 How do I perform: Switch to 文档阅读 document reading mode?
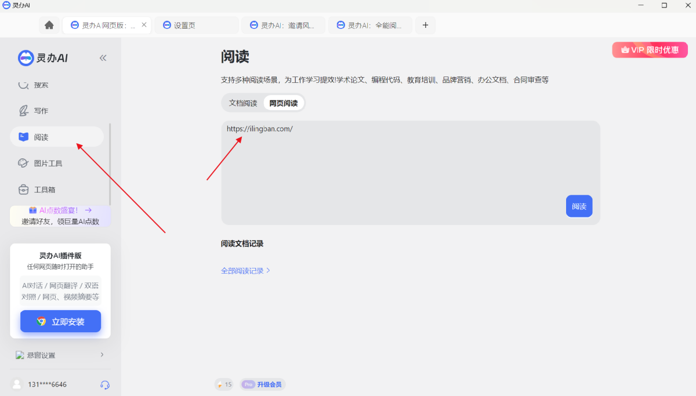(243, 103)
